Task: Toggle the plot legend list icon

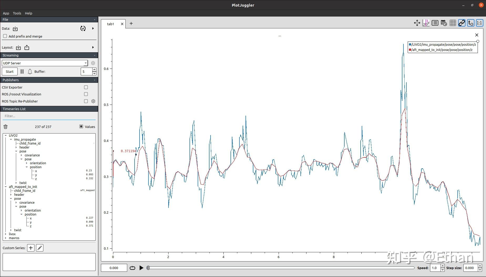Action: [435, 23]
